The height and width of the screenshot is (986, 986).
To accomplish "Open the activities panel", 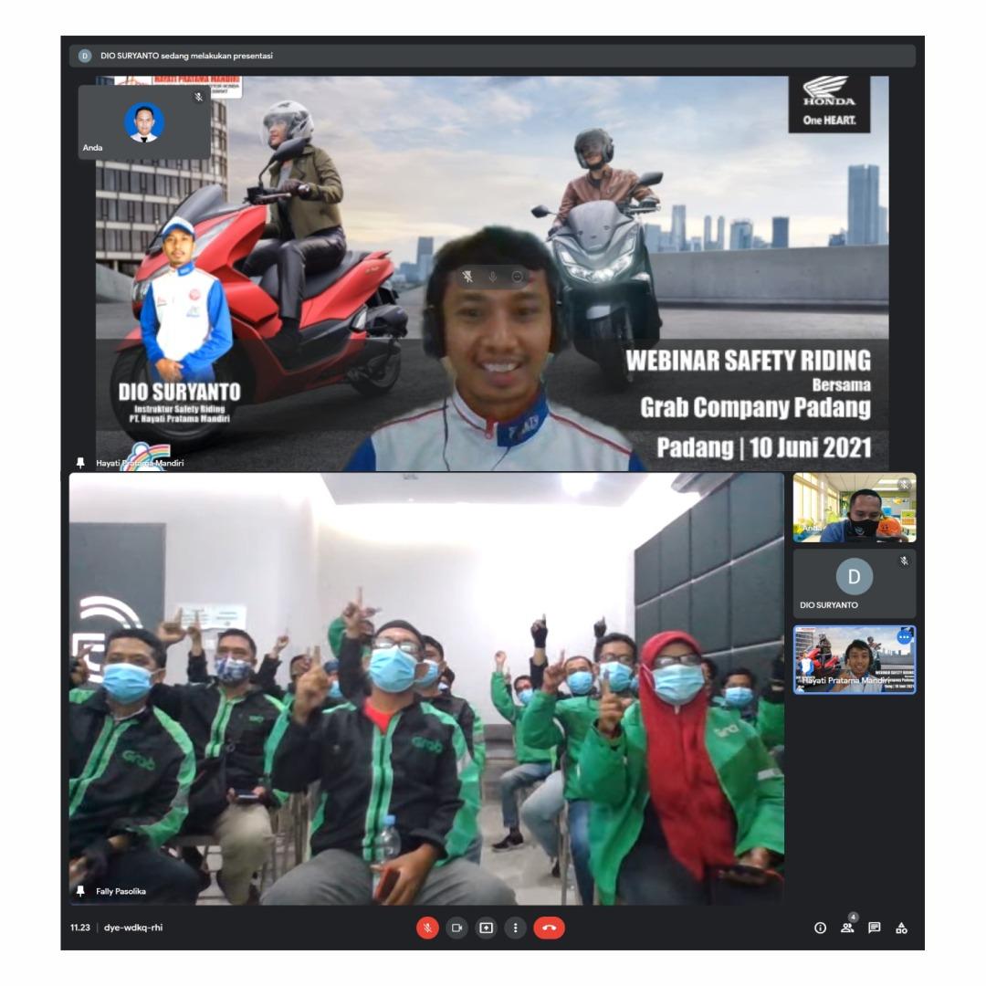I will click(901, 928).
